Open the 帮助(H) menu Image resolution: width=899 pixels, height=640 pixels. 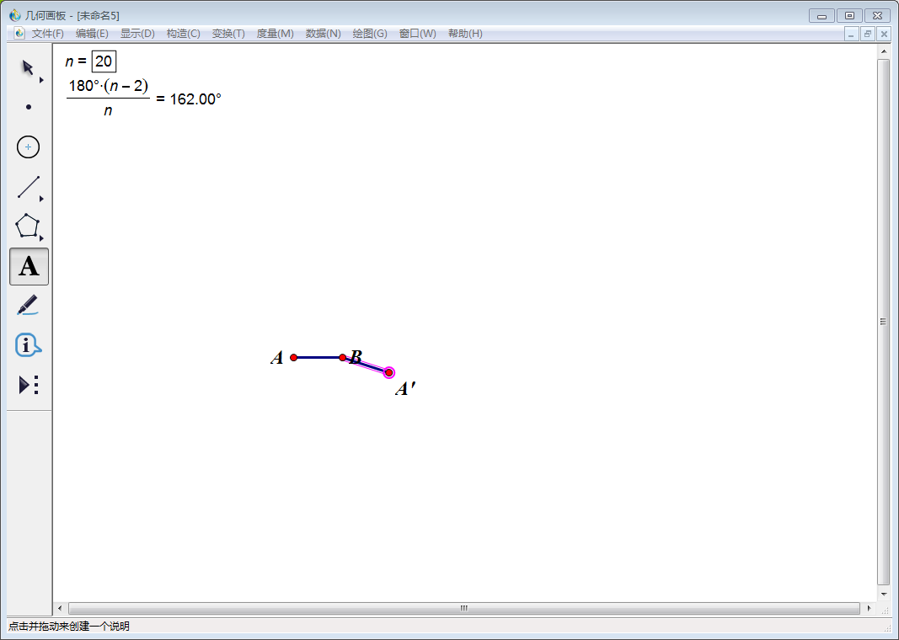pos(465,34)
